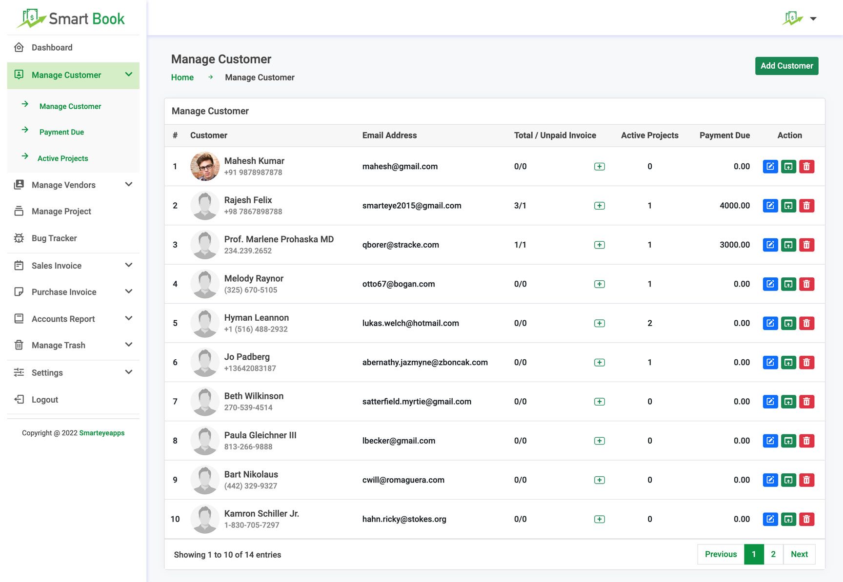Click green view icon for Melody Raynor

click(788, 284)
